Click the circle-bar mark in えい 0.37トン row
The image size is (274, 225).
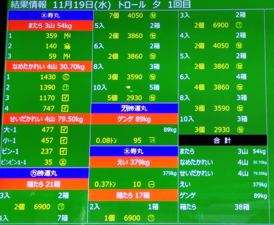point(151,184)
